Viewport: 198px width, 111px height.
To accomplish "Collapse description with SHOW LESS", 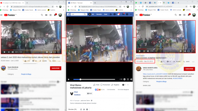I will (x=147, y=86).
